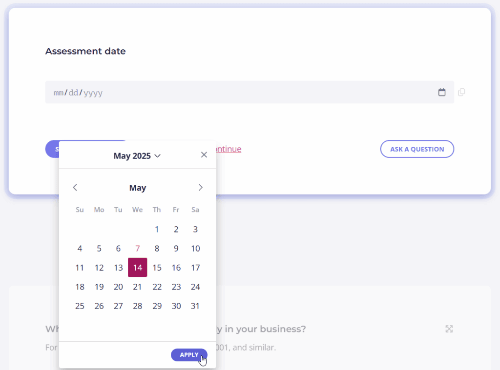
Task: Click the mm/dd/yyyy assessment date field
Action: (250, 92)
